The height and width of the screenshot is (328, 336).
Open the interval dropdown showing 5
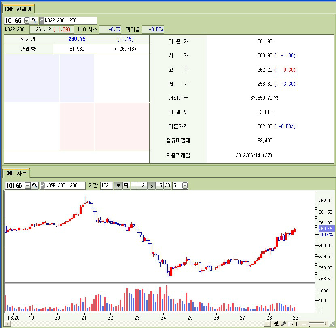185,186
